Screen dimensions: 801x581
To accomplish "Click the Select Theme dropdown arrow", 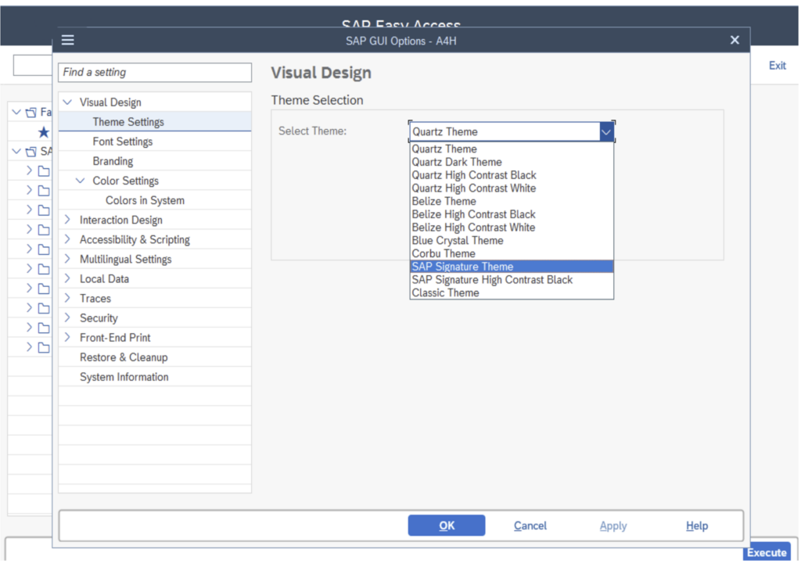I will tap(606, 132).
